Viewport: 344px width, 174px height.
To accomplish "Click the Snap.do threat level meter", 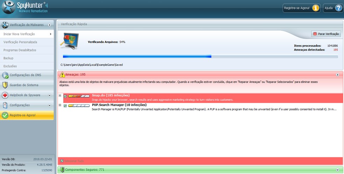I will coord(79,96).
